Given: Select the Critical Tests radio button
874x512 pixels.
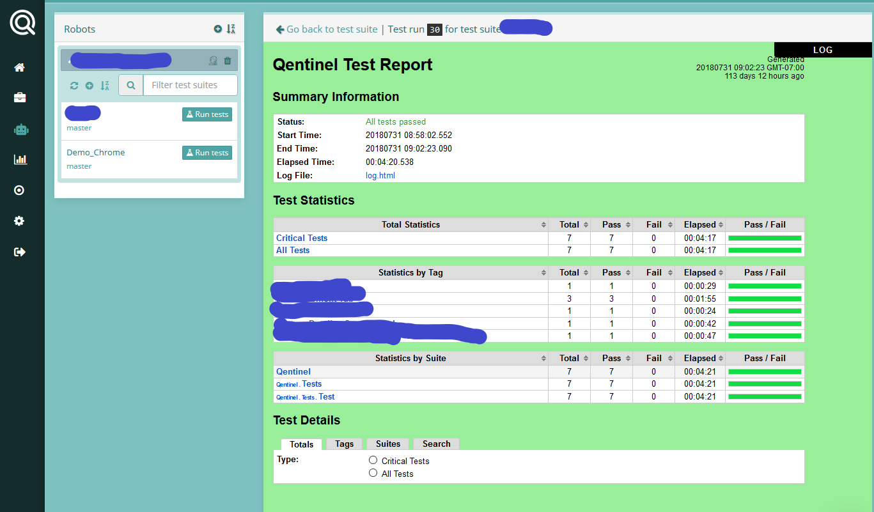Looking at the screenshot, I should tap(373, 460).
